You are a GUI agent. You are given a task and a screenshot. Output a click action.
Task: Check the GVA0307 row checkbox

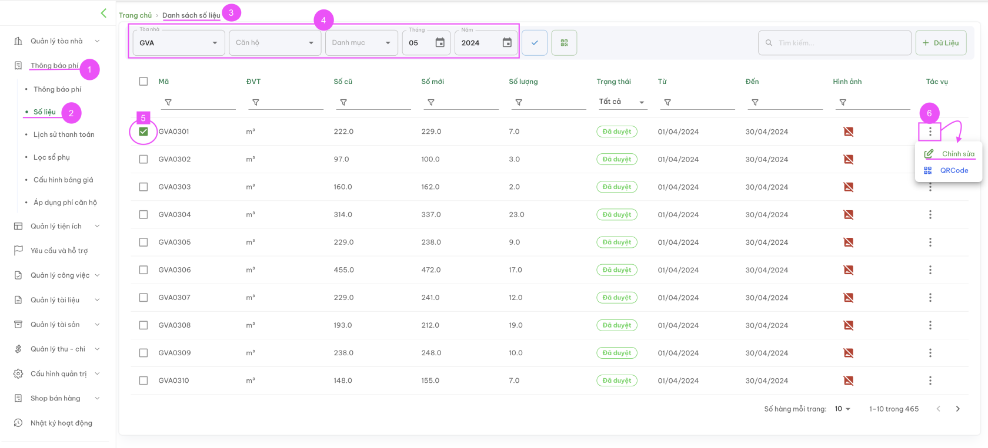click(x=143, y=298)
